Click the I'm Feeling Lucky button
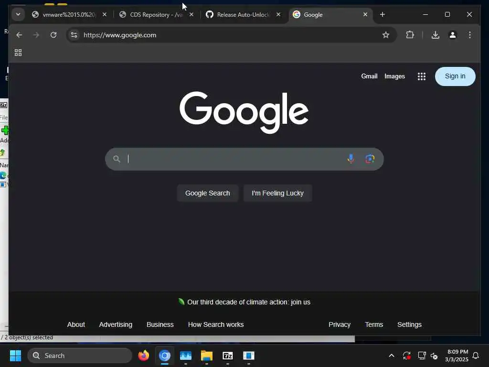The image size is (489, 367). coord(277,193)
